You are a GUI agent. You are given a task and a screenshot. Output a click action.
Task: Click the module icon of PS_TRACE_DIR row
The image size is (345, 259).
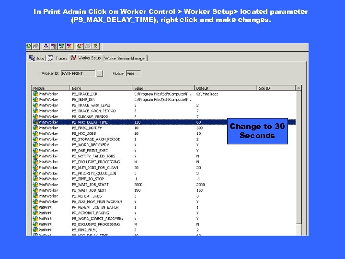pyautogui.click(x=35, y=94)
